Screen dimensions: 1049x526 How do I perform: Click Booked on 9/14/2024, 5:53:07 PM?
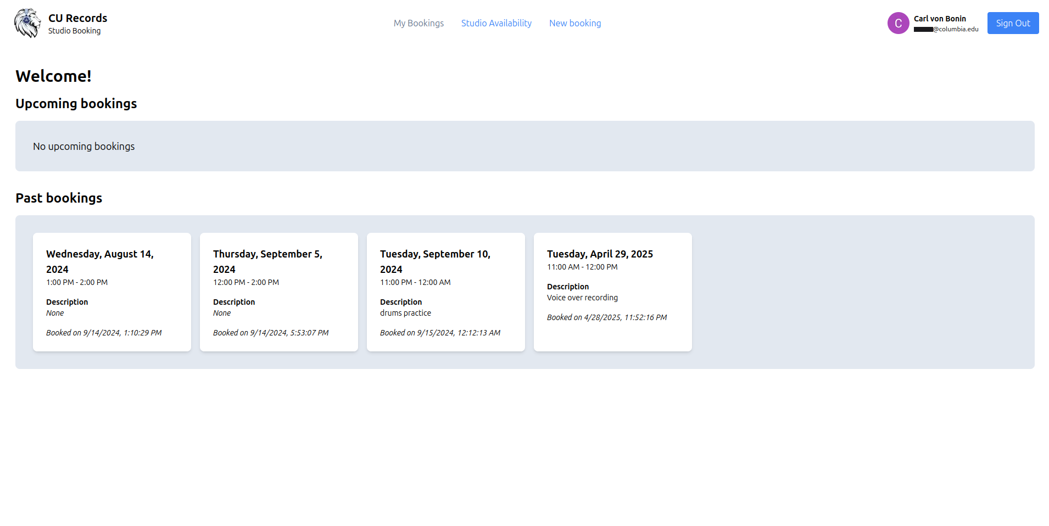(271, 333)
